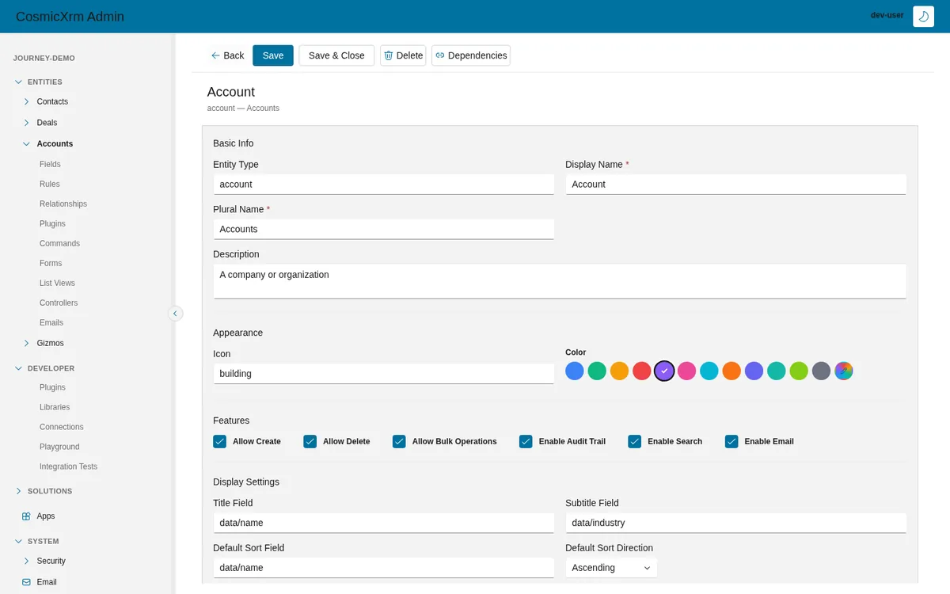Click the Display Name input field
This screenshot has width=950, height=594.
[735, 185]
